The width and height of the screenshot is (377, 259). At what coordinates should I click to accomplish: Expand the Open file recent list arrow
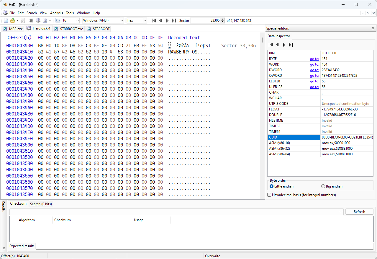[x=18, y=20]
